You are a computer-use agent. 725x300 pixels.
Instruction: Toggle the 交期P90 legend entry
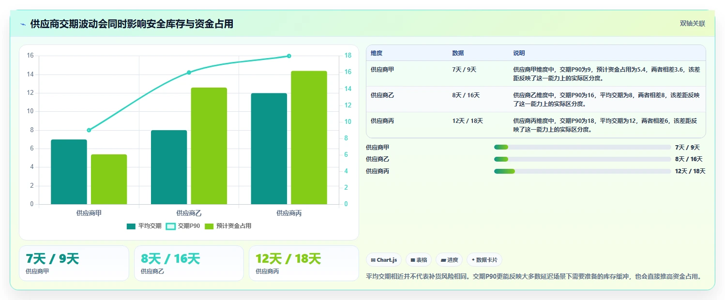[183, 226]
